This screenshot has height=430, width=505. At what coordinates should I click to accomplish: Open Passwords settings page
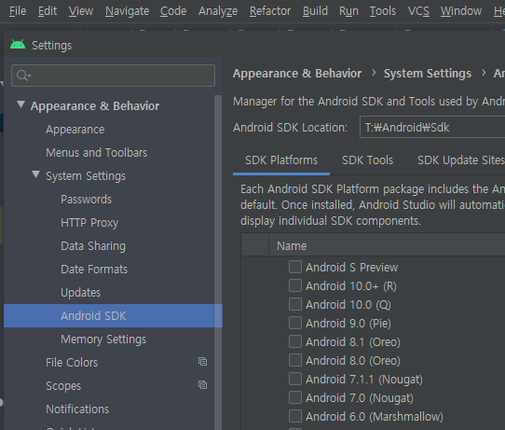click(x=87, y=200)
